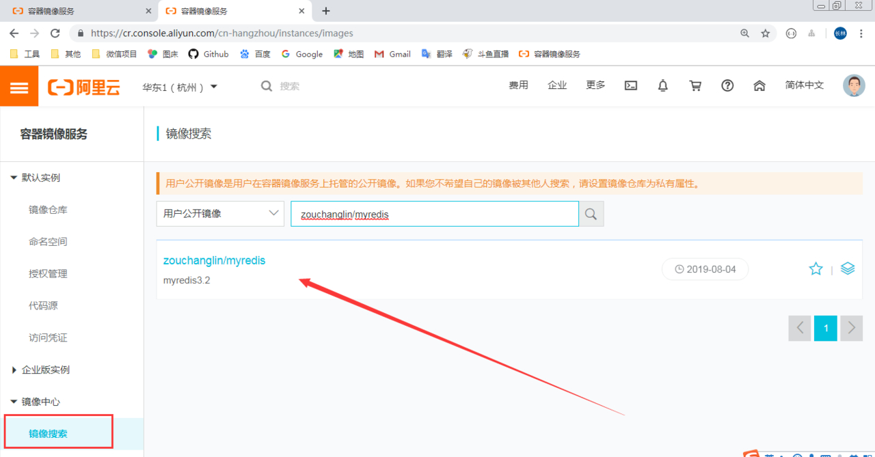Open 命名空间 sidebar item
875x457 pixels.
48,242
